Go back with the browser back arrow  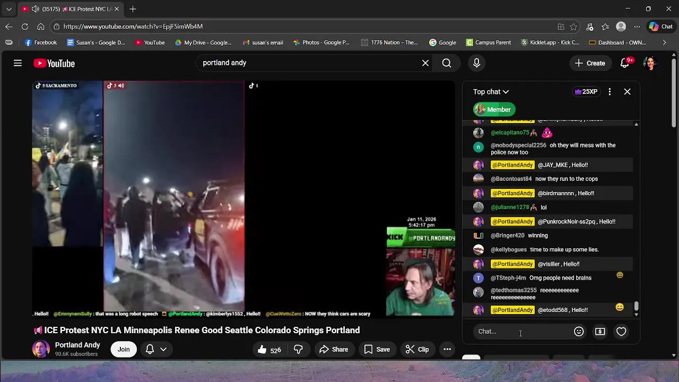[9, 27]
